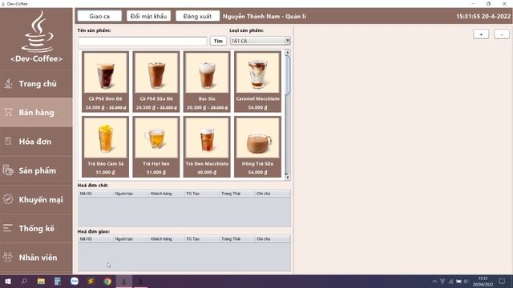Select the Hồng Trà Sữa product

(257, 146)
